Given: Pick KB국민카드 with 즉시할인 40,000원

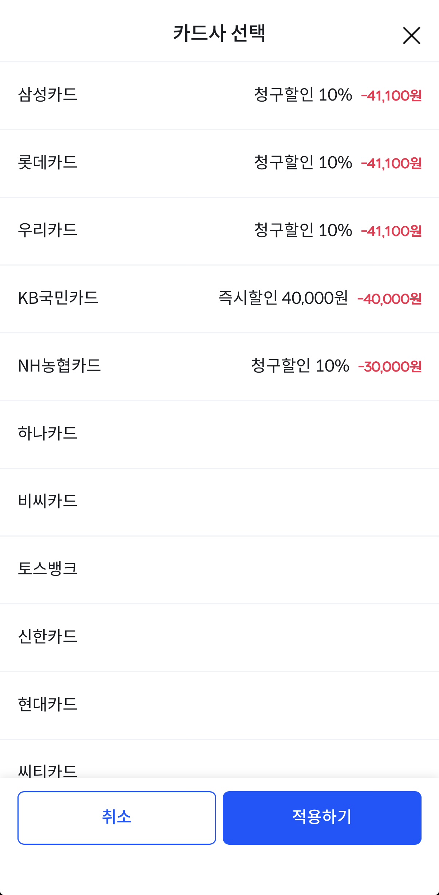Looking at the screenshot, I should (58, 298).
